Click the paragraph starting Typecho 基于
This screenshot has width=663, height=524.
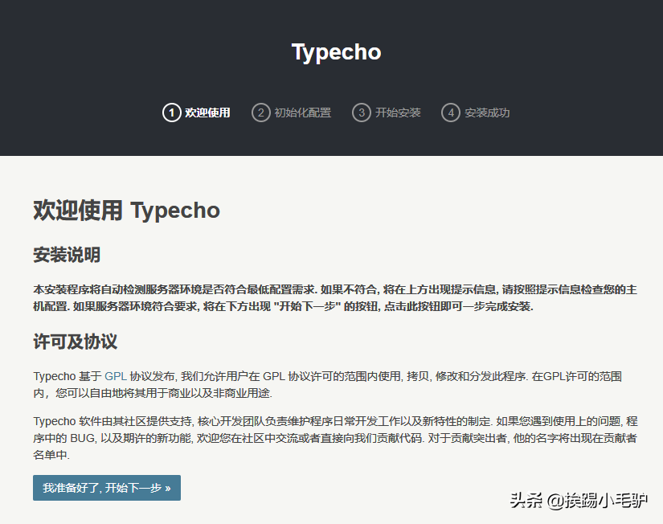pyautogui.click(x=328, y=385)
